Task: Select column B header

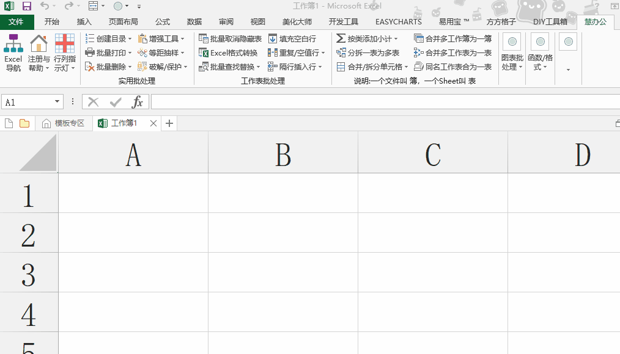Action: click(x=283, y=153)
